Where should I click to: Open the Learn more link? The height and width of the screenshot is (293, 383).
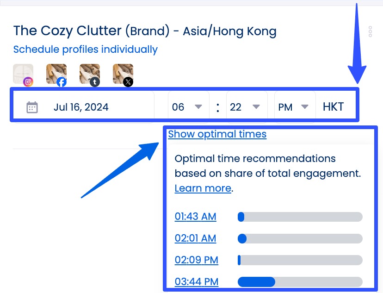pyautogui.click(x=203, y=188)
